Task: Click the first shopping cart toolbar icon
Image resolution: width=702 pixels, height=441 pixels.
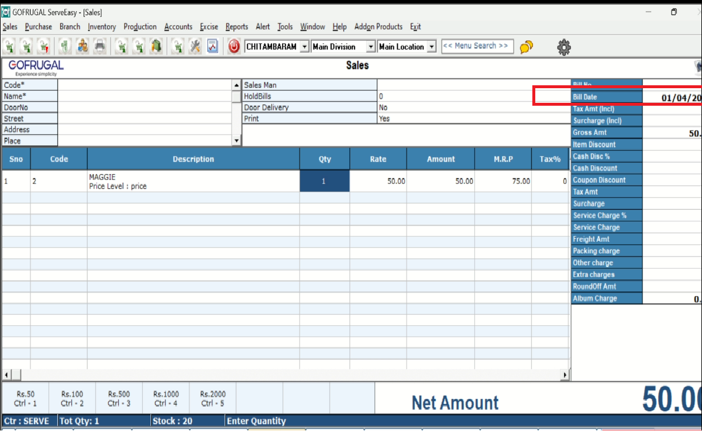Action: coord(10,46)
